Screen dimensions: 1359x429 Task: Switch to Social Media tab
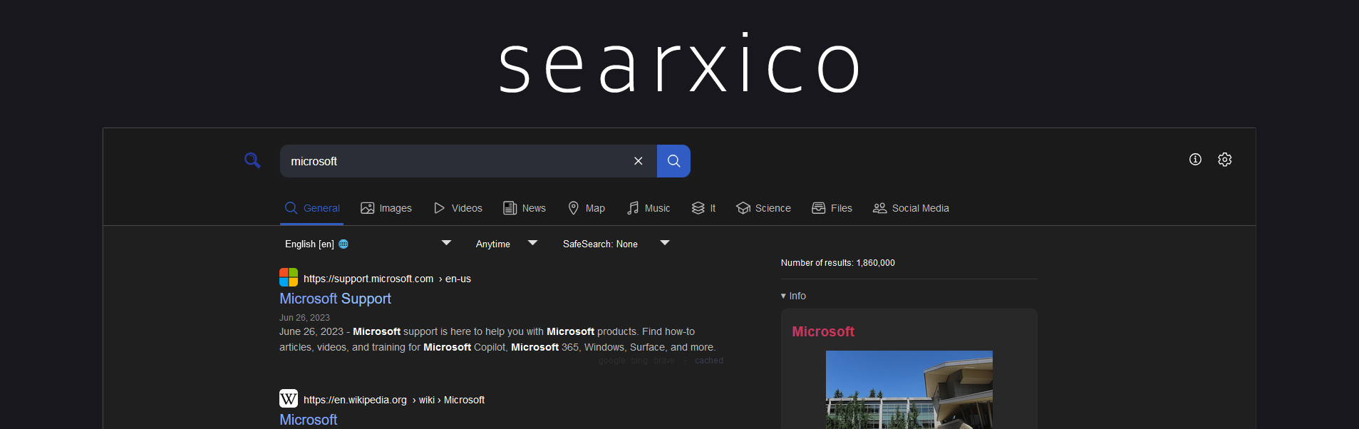(x=911, y=208)
